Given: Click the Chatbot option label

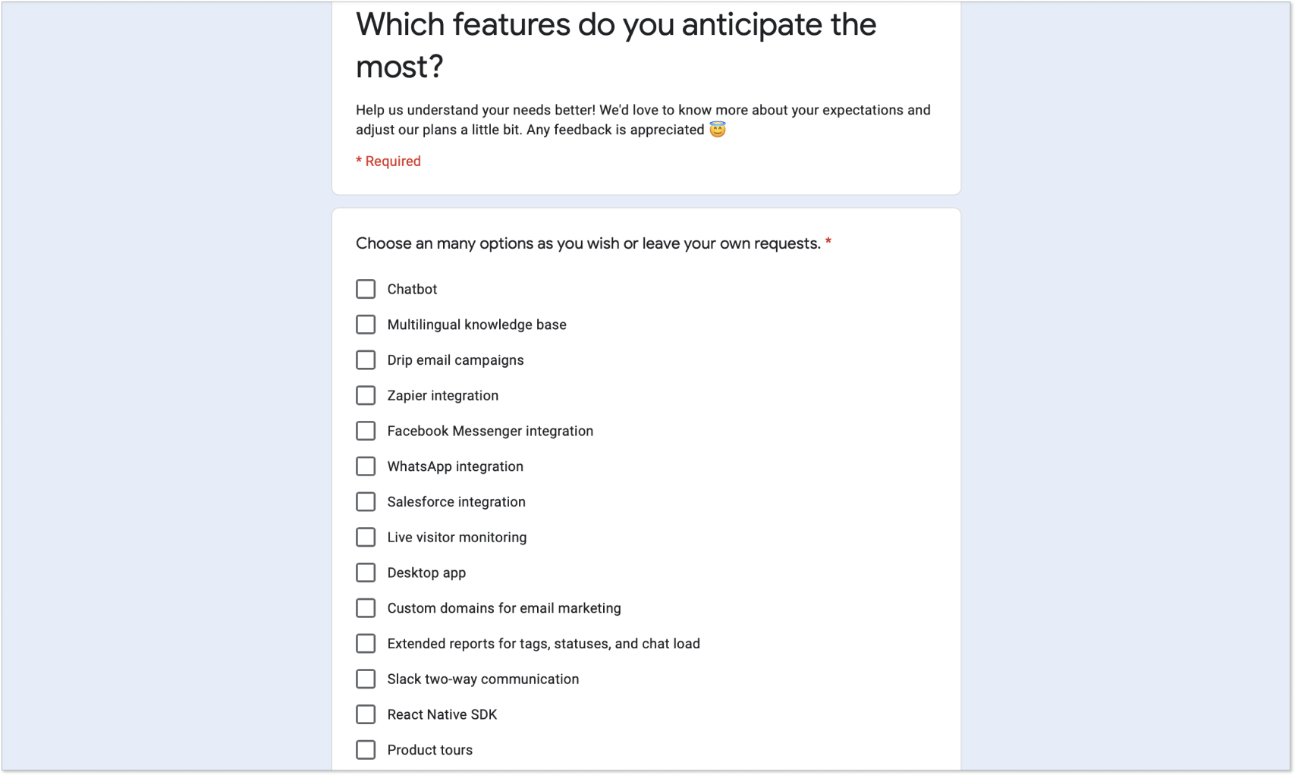Looking at the screenshot, I should click(x=412, y=289).
